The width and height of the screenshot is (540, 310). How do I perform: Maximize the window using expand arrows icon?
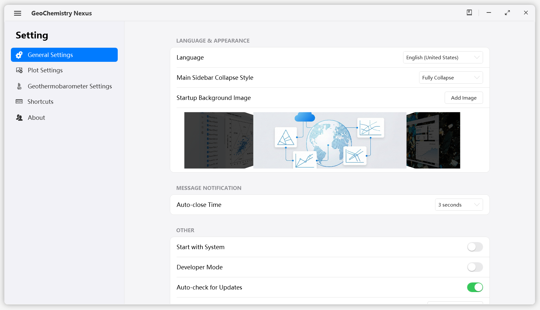[x=507, y=13]
